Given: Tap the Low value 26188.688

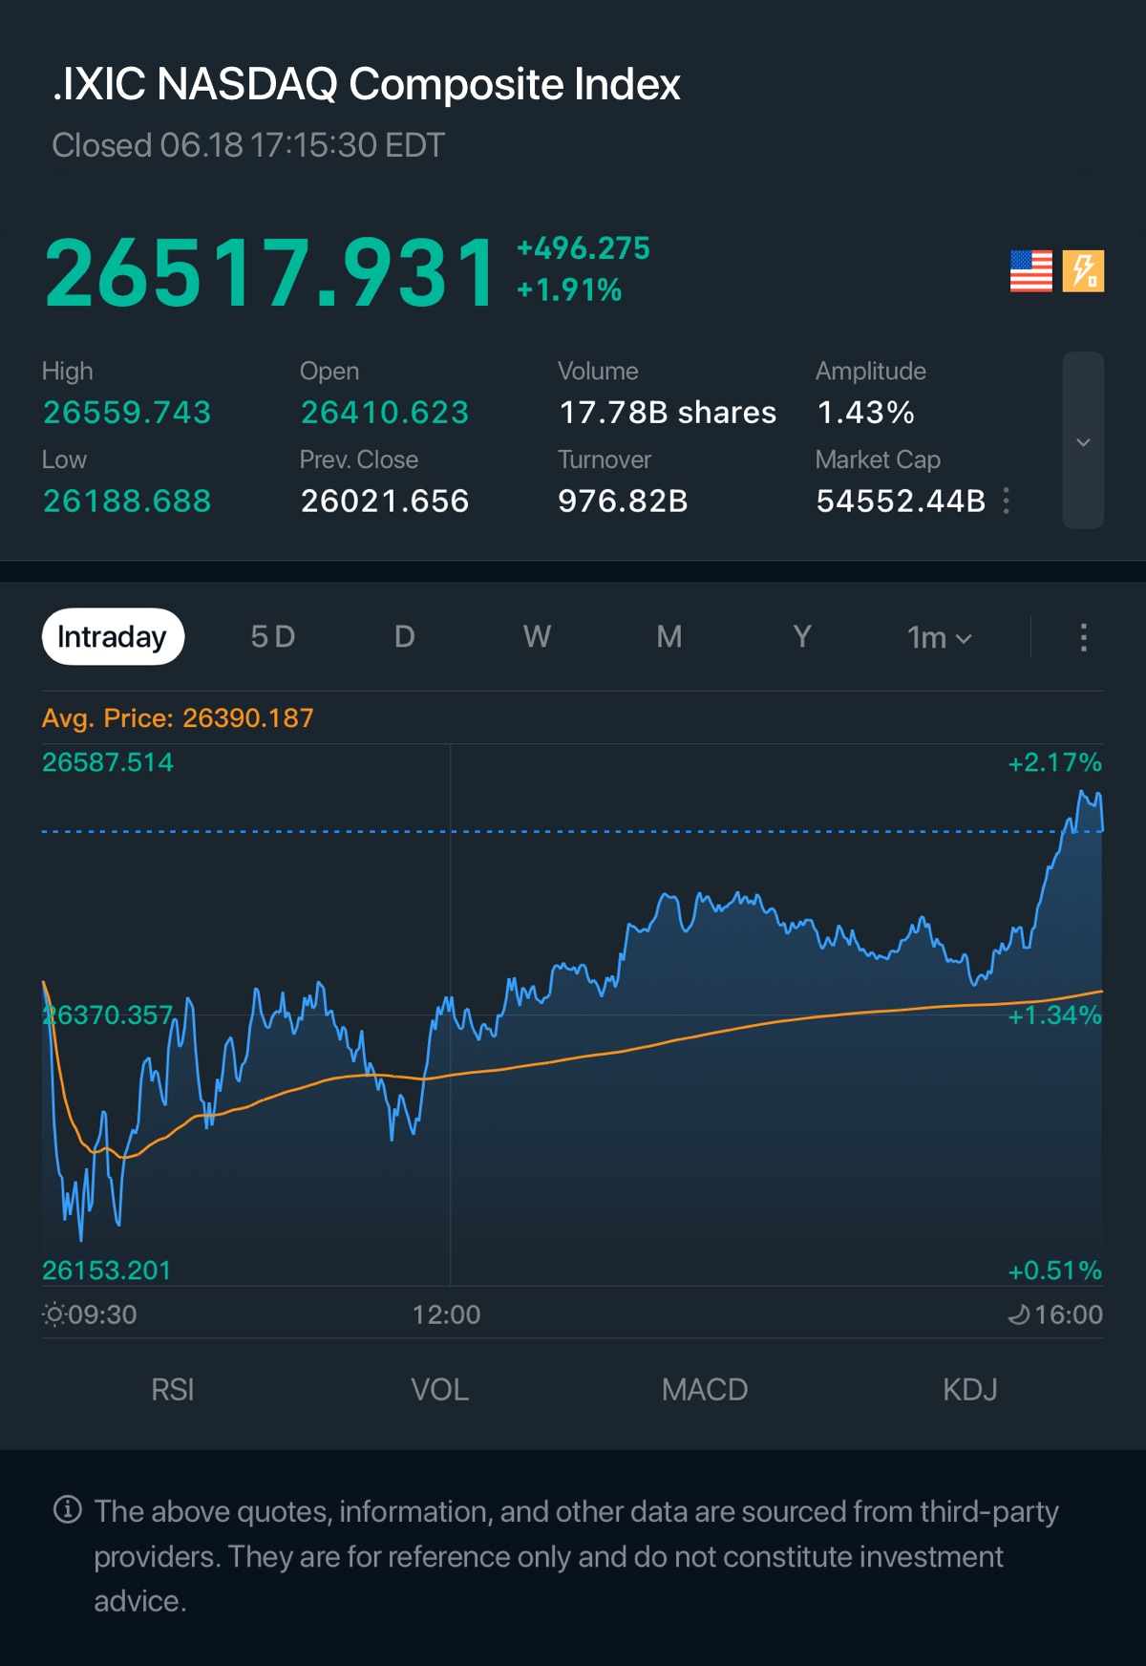Looking at the screenshot, I should point(127,502).
